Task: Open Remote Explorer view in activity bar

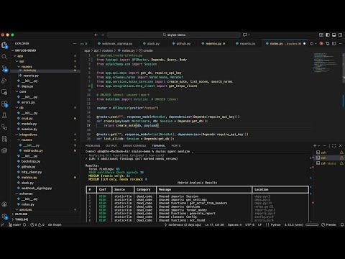Action: coord(4,92)
